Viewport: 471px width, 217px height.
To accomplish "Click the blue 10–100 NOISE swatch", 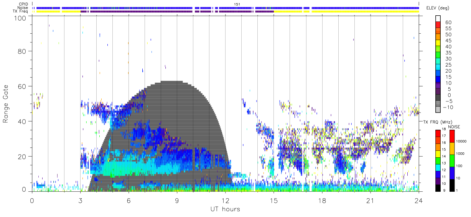I will pos(452,173).
